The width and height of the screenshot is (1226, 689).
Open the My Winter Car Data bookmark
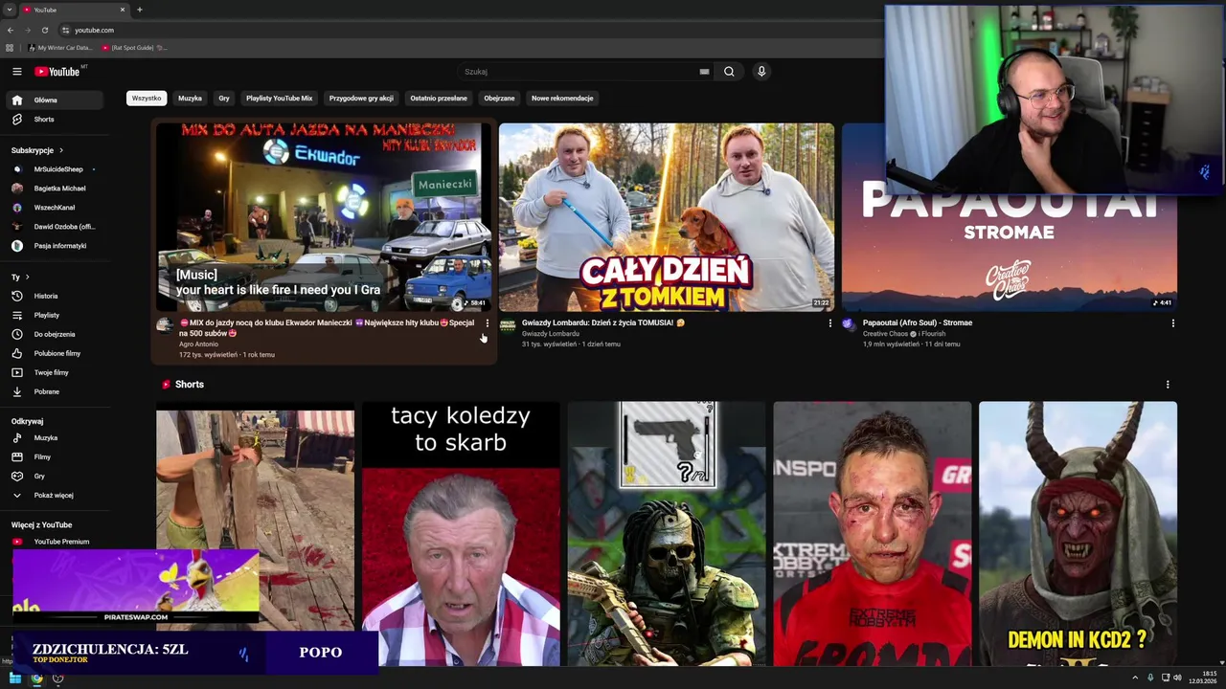click(x=60, y=47)
